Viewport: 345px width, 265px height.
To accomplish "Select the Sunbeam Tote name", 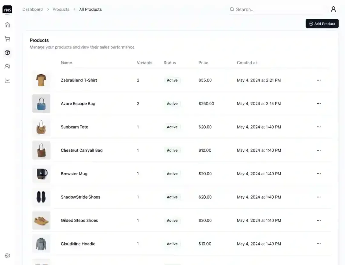I will [74, 127].
